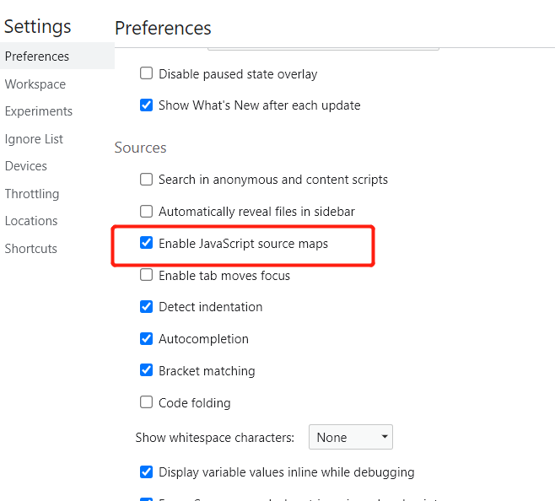Check Automatically reveal files in sidebar
This screenshot has width=555, height=501.
(x=147, y=211)
